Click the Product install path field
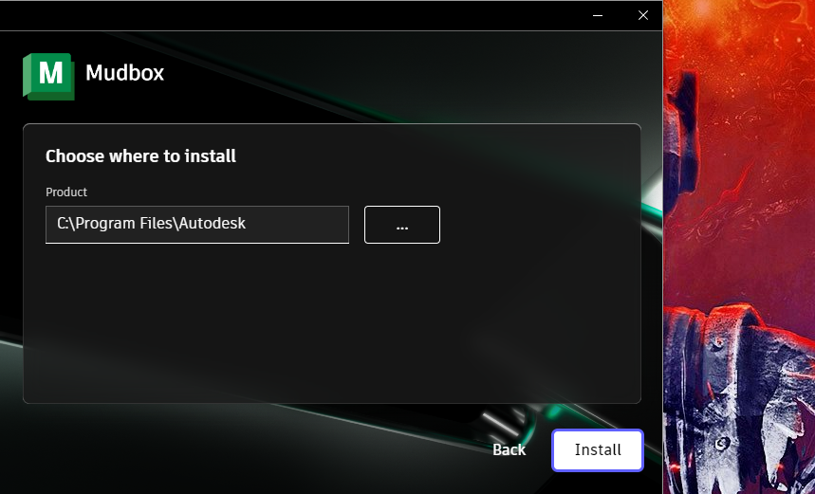815x494 pixels. [x=196, y=225]
